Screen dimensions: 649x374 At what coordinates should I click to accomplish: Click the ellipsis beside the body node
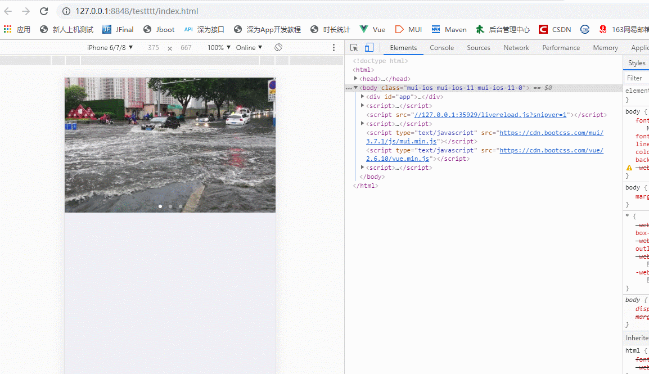(349, 88)
